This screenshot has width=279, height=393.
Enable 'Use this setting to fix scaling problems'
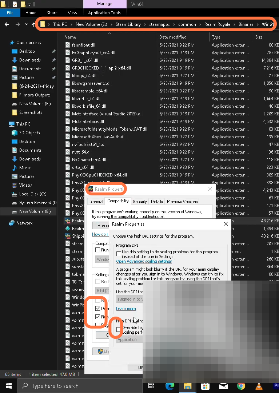click(x=119, y=254)
